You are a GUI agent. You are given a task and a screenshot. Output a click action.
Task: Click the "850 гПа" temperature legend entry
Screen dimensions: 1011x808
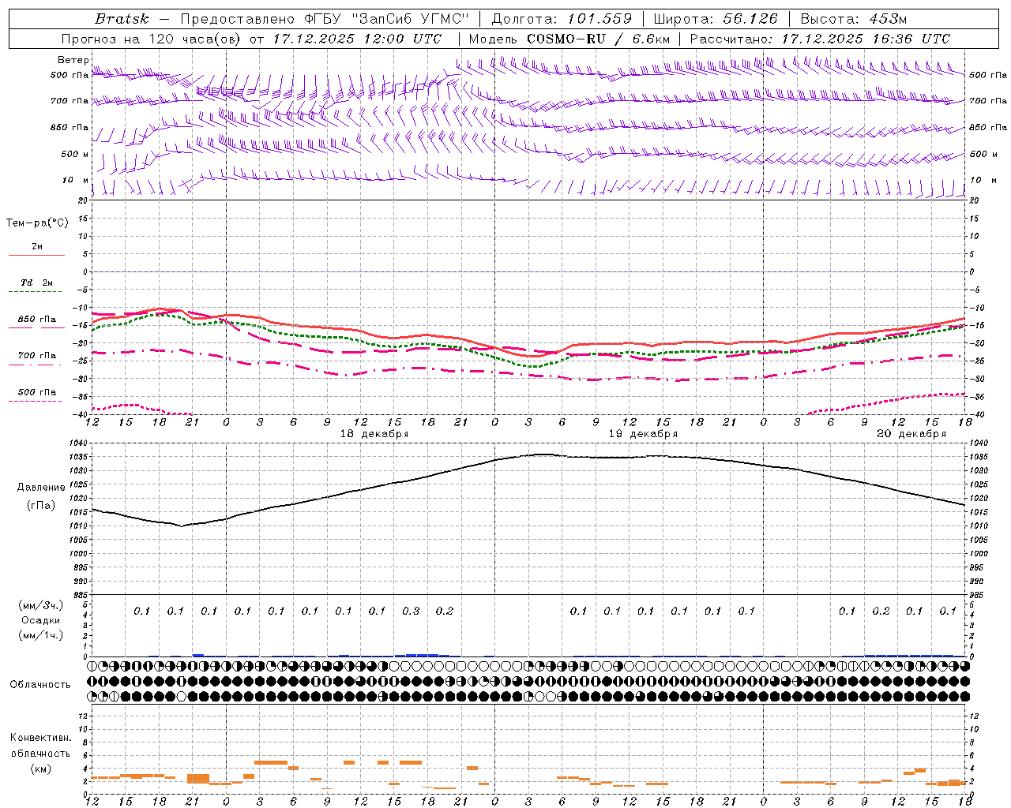(x=37, y=320)
